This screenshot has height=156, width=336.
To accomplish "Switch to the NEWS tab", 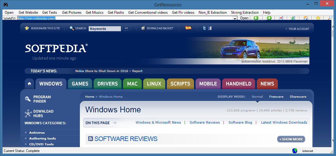I will [x=267, y=84].
